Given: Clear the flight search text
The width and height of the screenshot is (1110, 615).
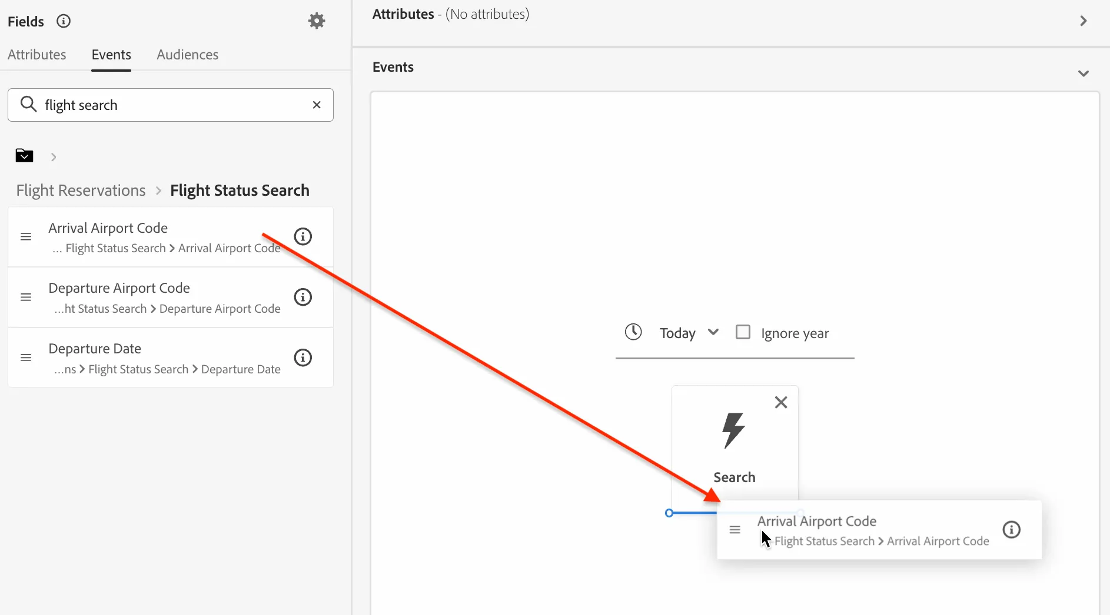Looking at the screenshot, I should click(x=317, y=105).
